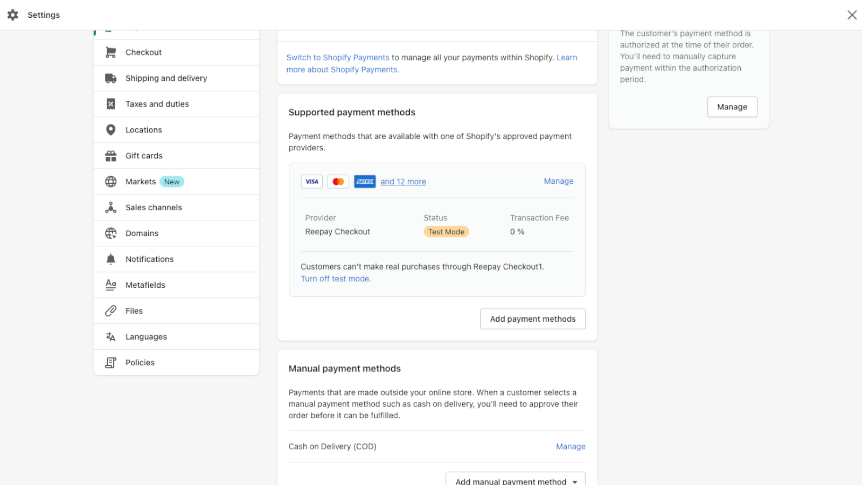Open the 'and 12 more' cards link
The width and height of the screenshot is (862, 485).
(x=403, y=182)
